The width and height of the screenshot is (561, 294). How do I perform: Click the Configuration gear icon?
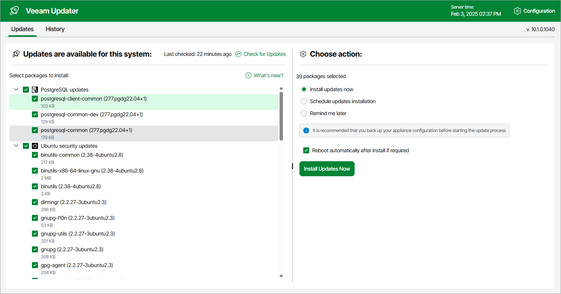click(x=517, y=11)
